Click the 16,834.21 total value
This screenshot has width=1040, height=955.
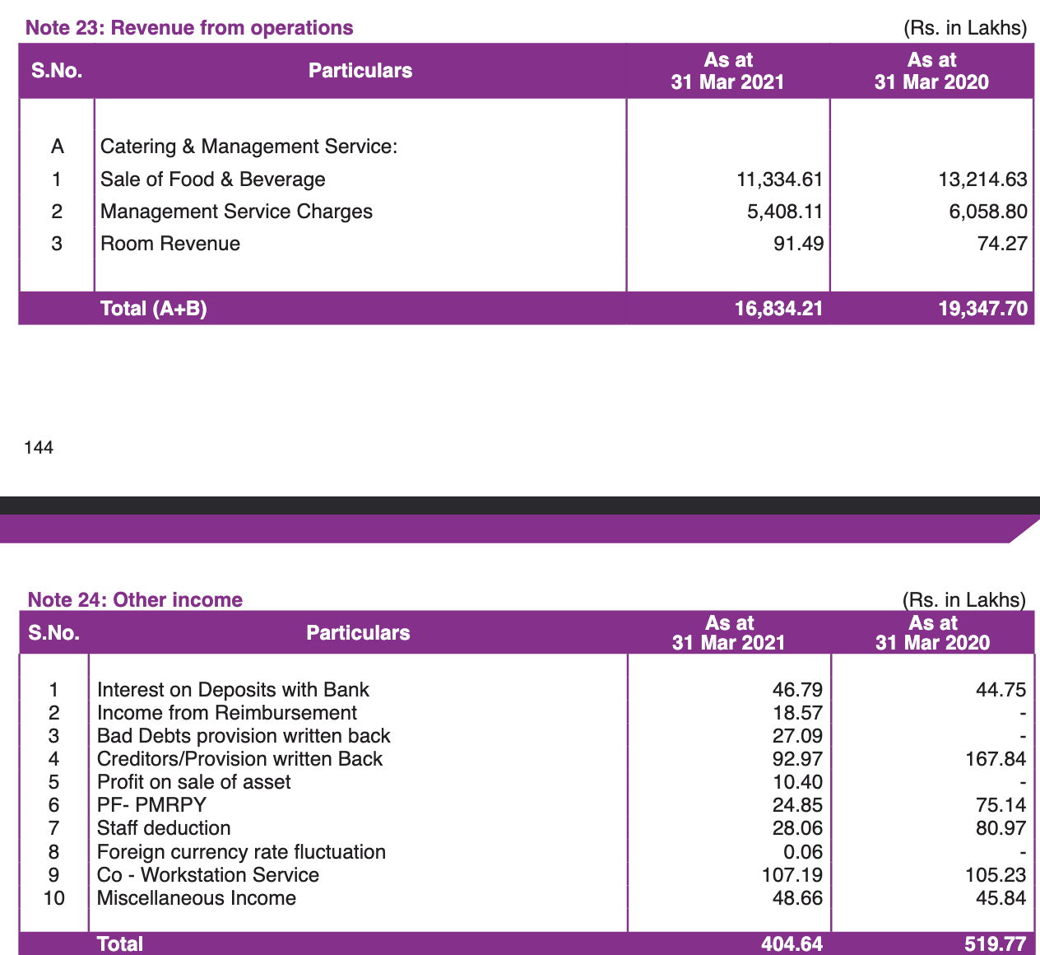[x=778, y=309]
